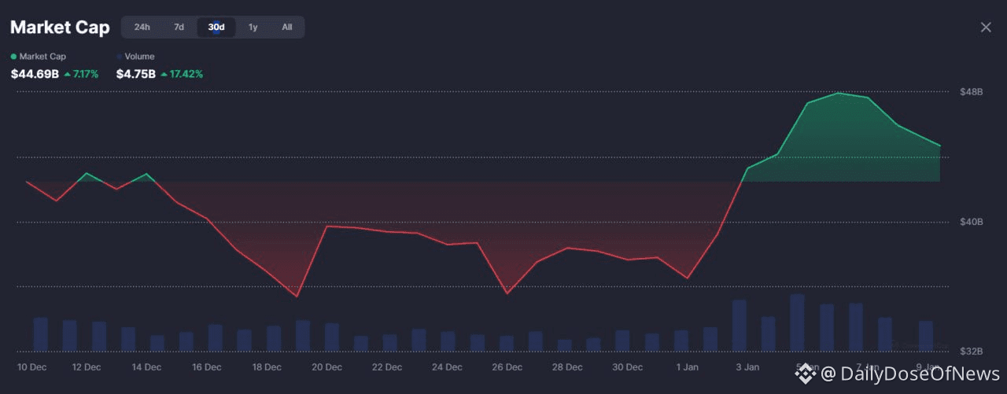Viewport: 1007px width, 394px height.
Task: Toggle the Market Cap legend series
Action: (39, 57)
